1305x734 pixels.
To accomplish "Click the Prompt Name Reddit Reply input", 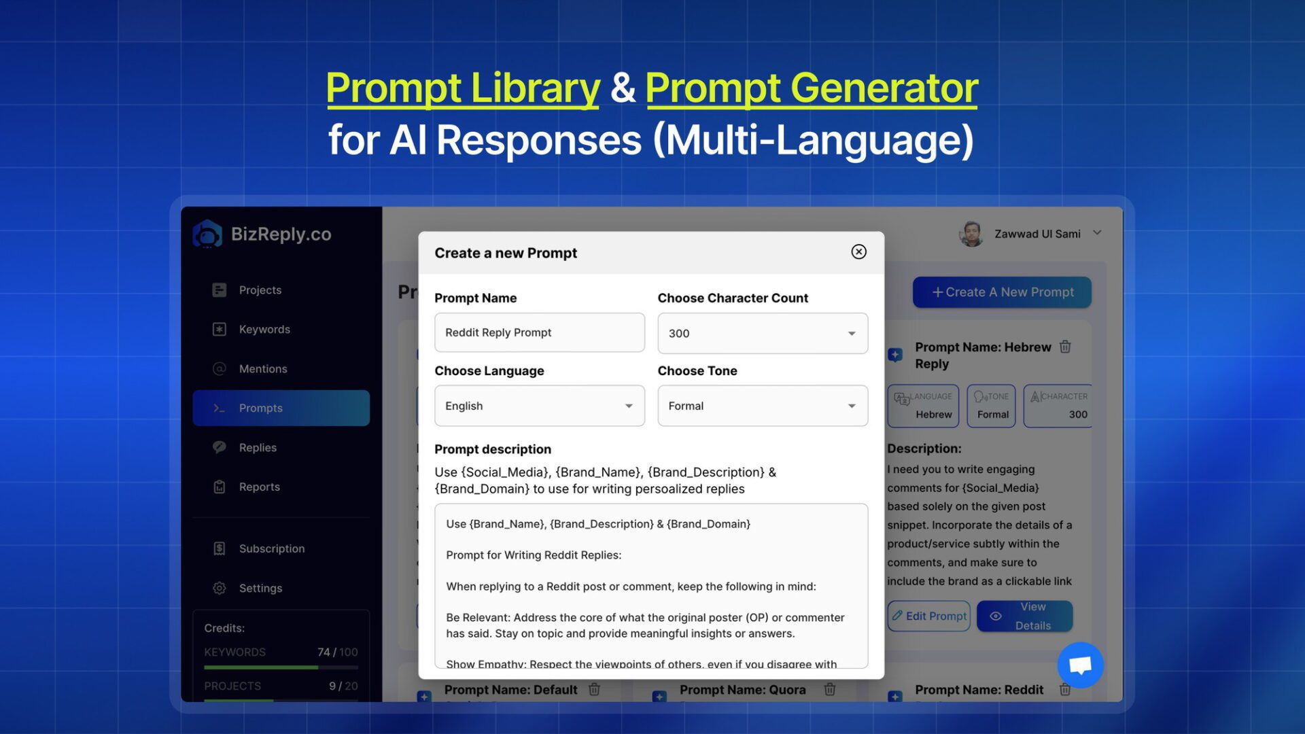I will [539, 332].
